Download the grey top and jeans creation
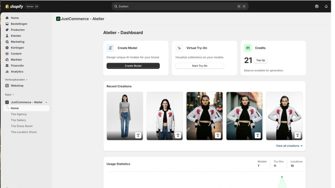The width and height of the screenshot is (335, 188). (138, 135)
